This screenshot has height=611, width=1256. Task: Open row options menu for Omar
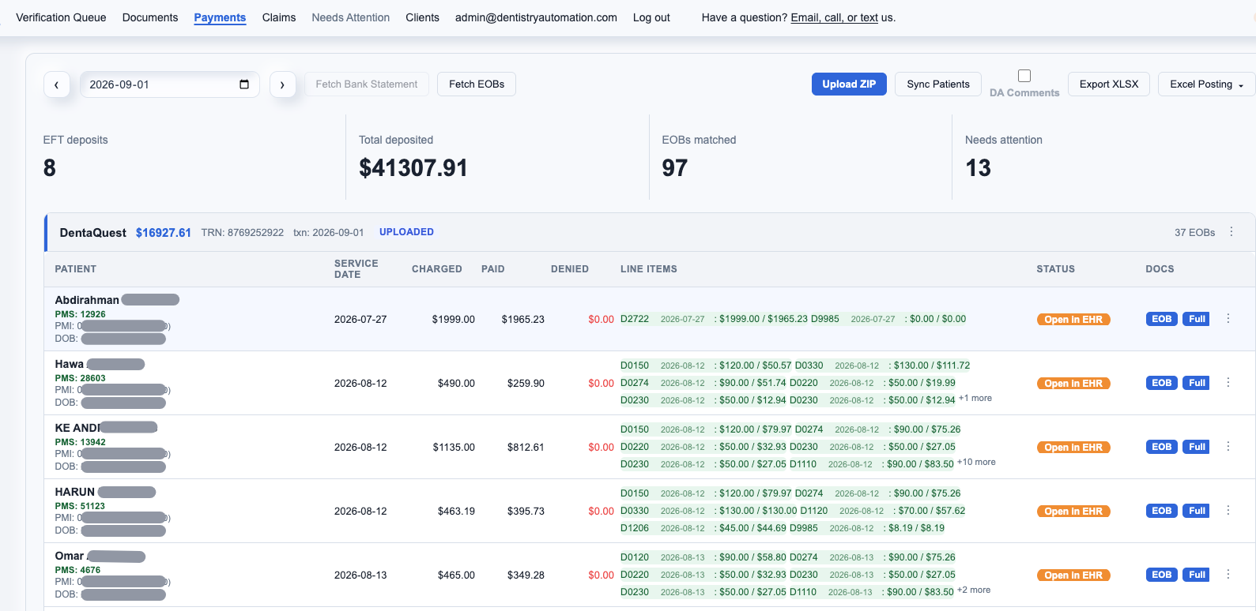[x=1228, y=575]
